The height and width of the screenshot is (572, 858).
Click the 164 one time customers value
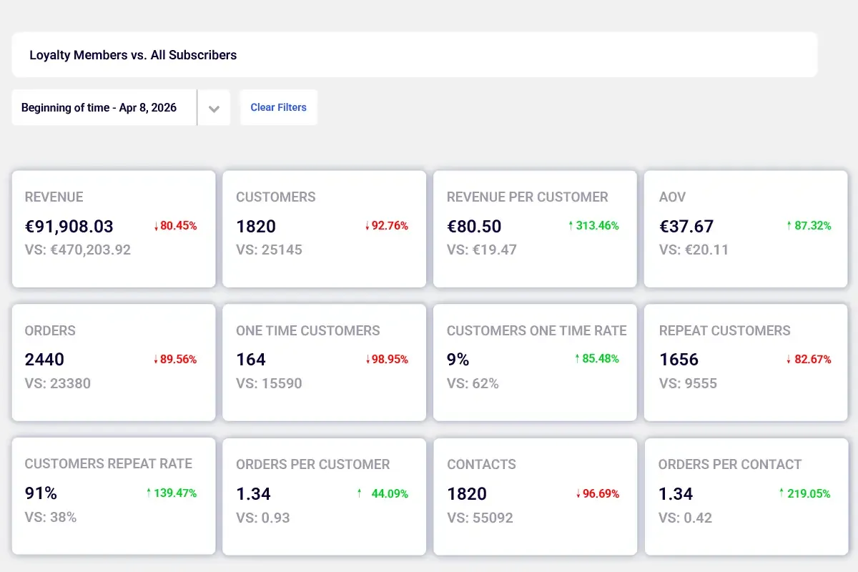[x=251, y=360]
